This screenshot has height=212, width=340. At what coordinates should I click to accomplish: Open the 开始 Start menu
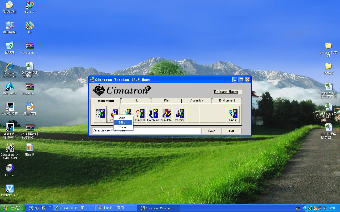point(13,208)
